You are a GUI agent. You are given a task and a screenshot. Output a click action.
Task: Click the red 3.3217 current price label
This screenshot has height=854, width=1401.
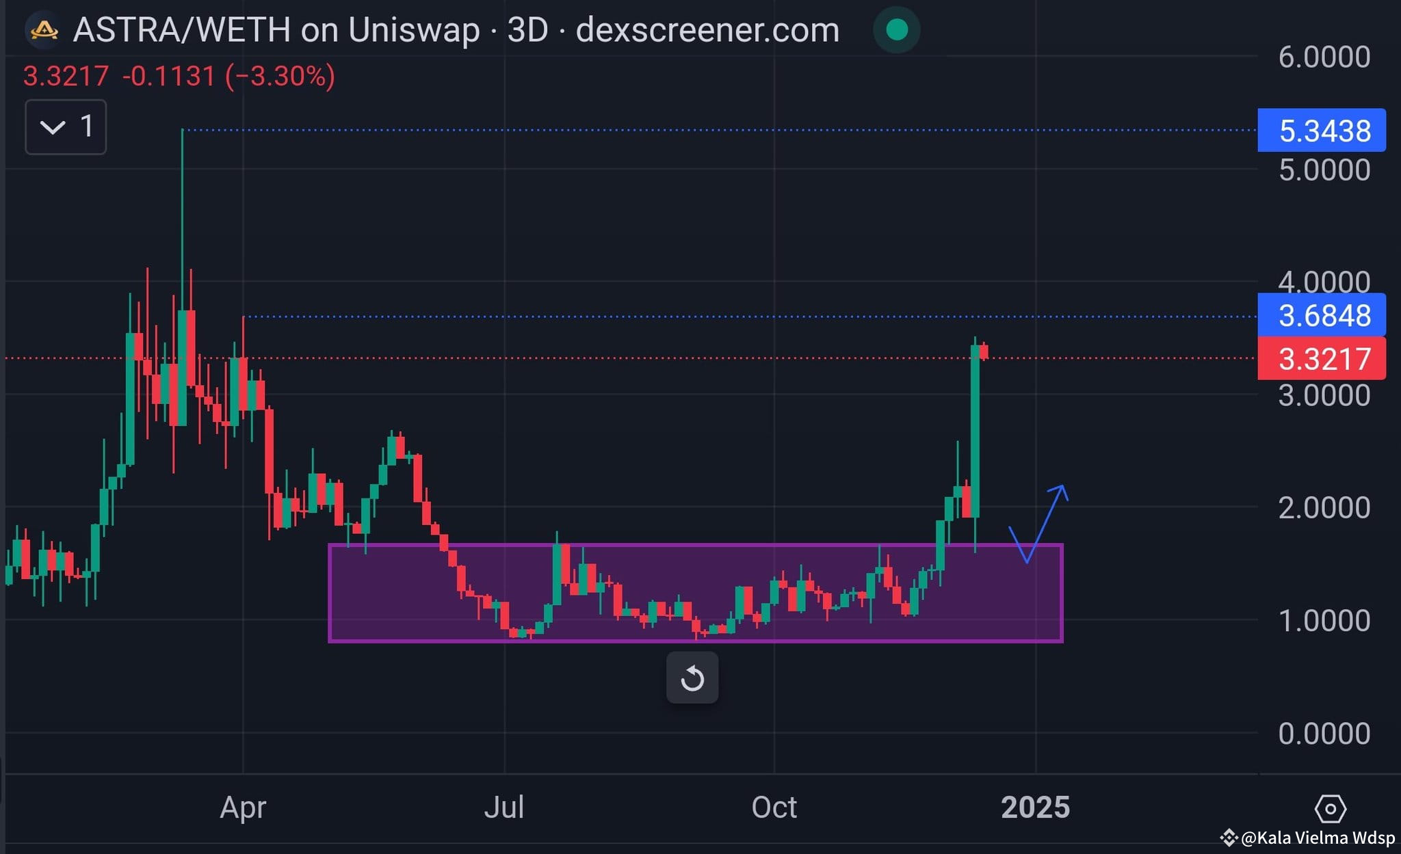[1322, 358]
